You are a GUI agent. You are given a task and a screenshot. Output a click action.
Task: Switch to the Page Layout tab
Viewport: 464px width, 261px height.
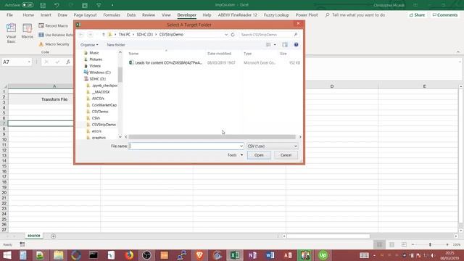(86, 14)
